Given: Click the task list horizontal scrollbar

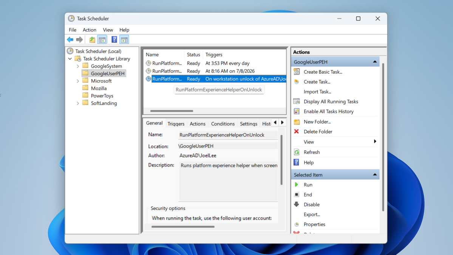Looking at the screenshot, I should (172, 111).
